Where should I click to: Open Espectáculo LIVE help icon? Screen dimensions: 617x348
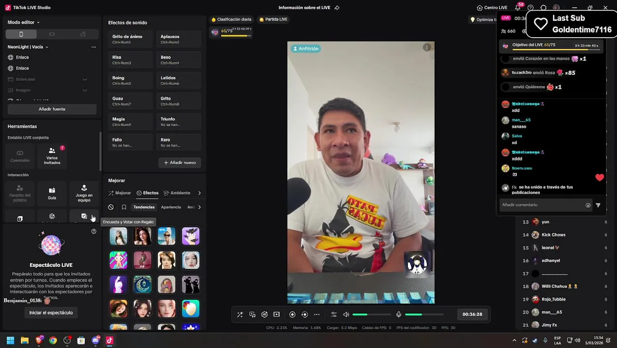coord(94,232)
